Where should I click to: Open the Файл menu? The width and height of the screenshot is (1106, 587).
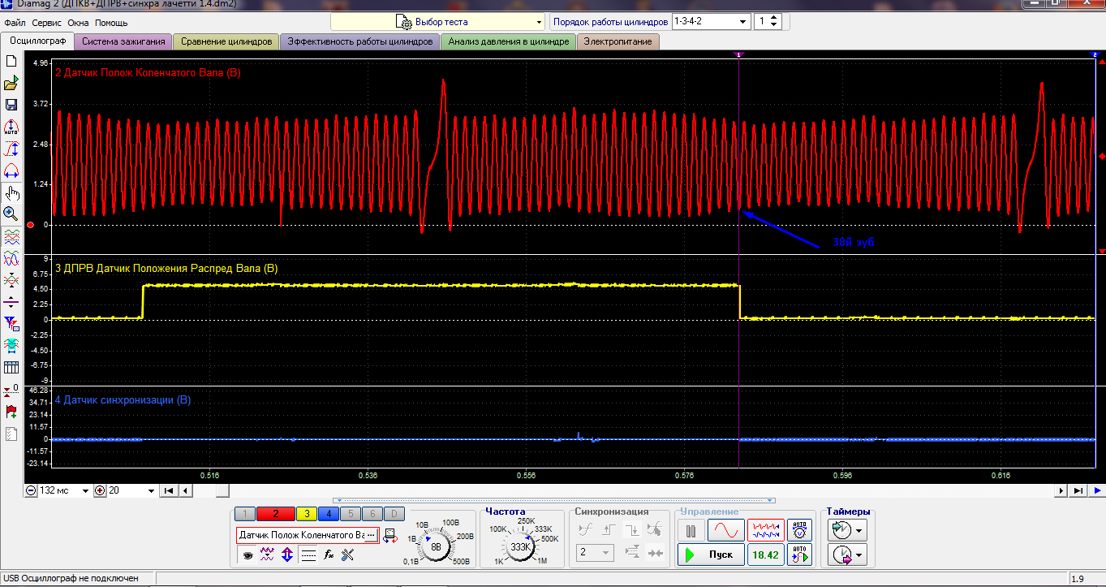point(15,23)
